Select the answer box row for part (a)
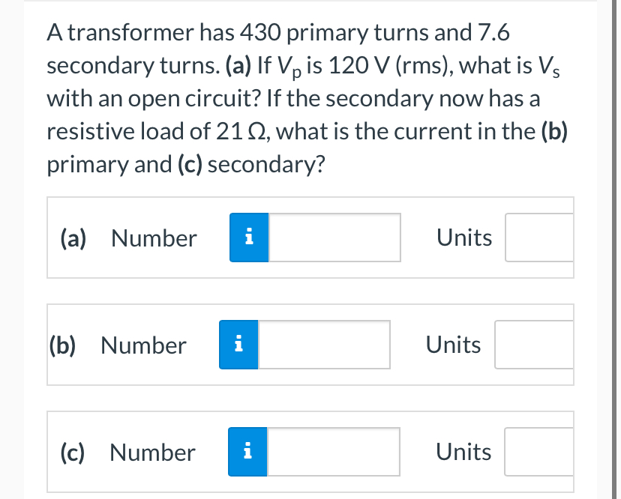 coord(310,238)
